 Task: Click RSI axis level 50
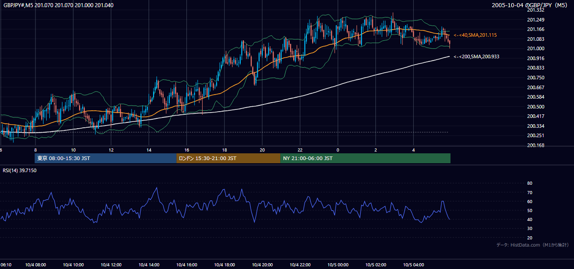[x=530, y=210]
